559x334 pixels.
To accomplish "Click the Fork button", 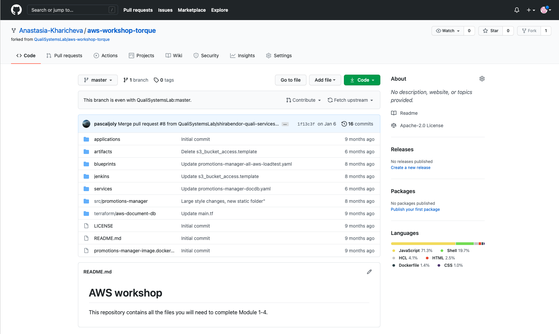I will pos(529,31).
